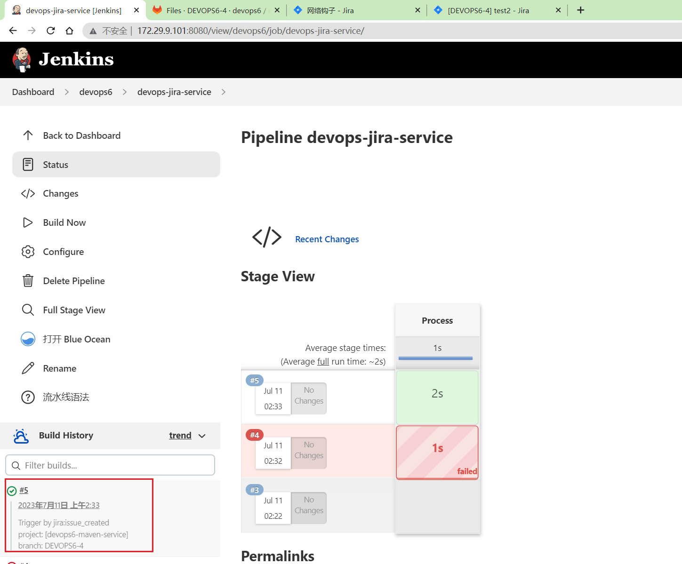682x564 pixels.
Task: Click the Delete Pipeline trash icon
Action: point(28,281)
